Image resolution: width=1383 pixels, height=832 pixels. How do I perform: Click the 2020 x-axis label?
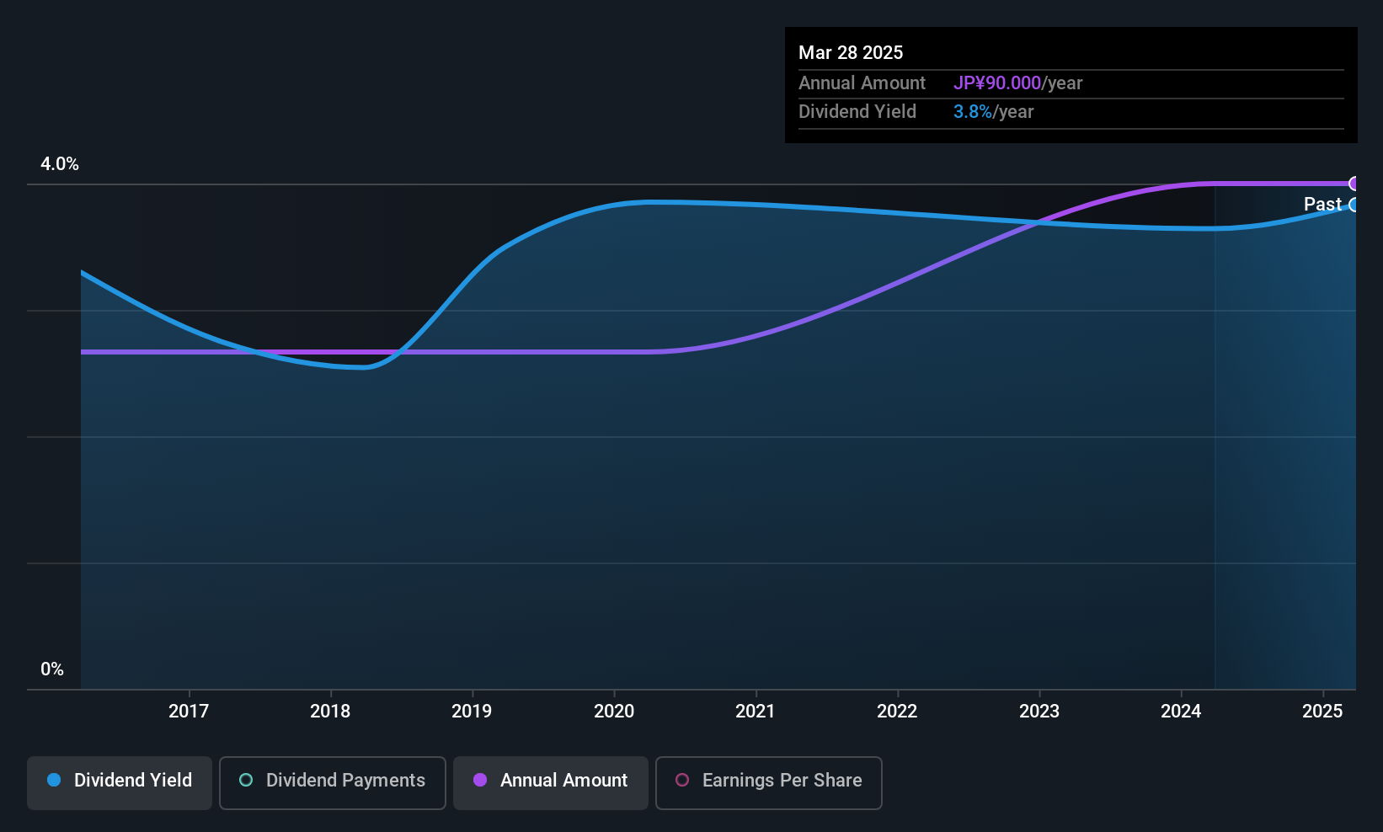click(x=614, y=711)
